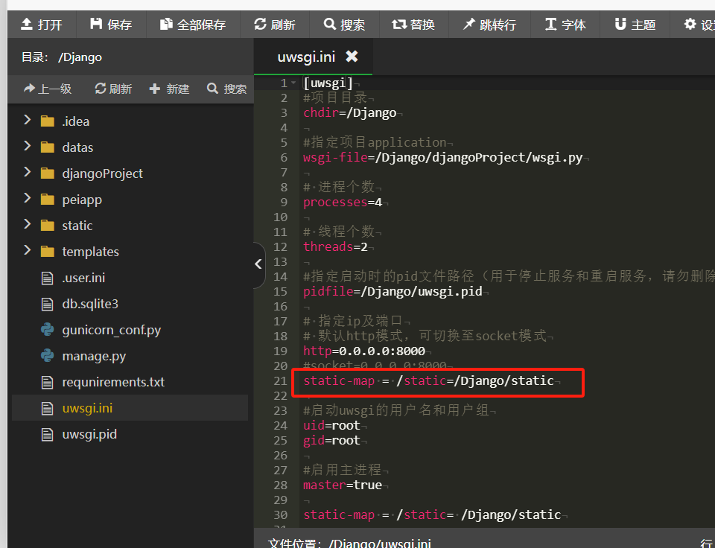
Task: Click the 跳转行 (Go to line) pin icon
Action: pyautogui.click(x=468, y=24)
